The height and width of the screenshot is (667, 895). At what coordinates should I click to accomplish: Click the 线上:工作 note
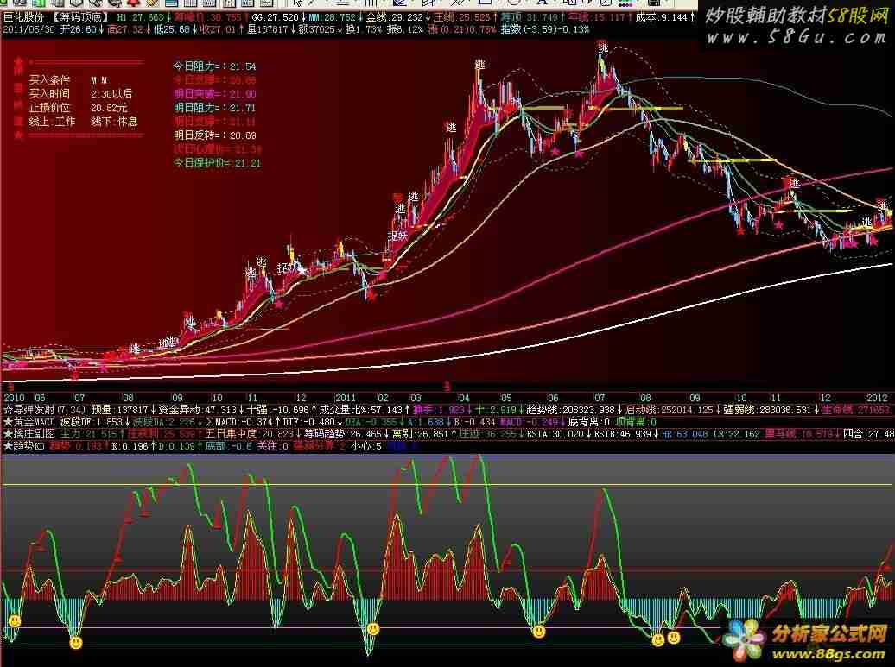[52, 122]
